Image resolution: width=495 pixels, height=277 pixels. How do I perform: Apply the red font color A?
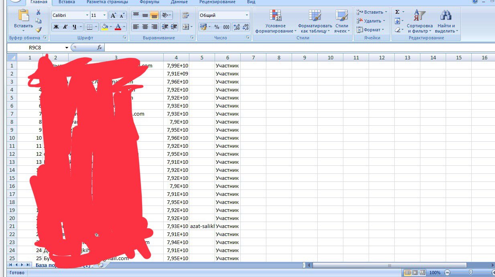[x=118, y=27]
